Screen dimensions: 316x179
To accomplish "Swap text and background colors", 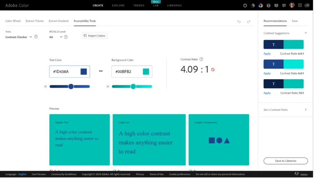I will point(101,71).
